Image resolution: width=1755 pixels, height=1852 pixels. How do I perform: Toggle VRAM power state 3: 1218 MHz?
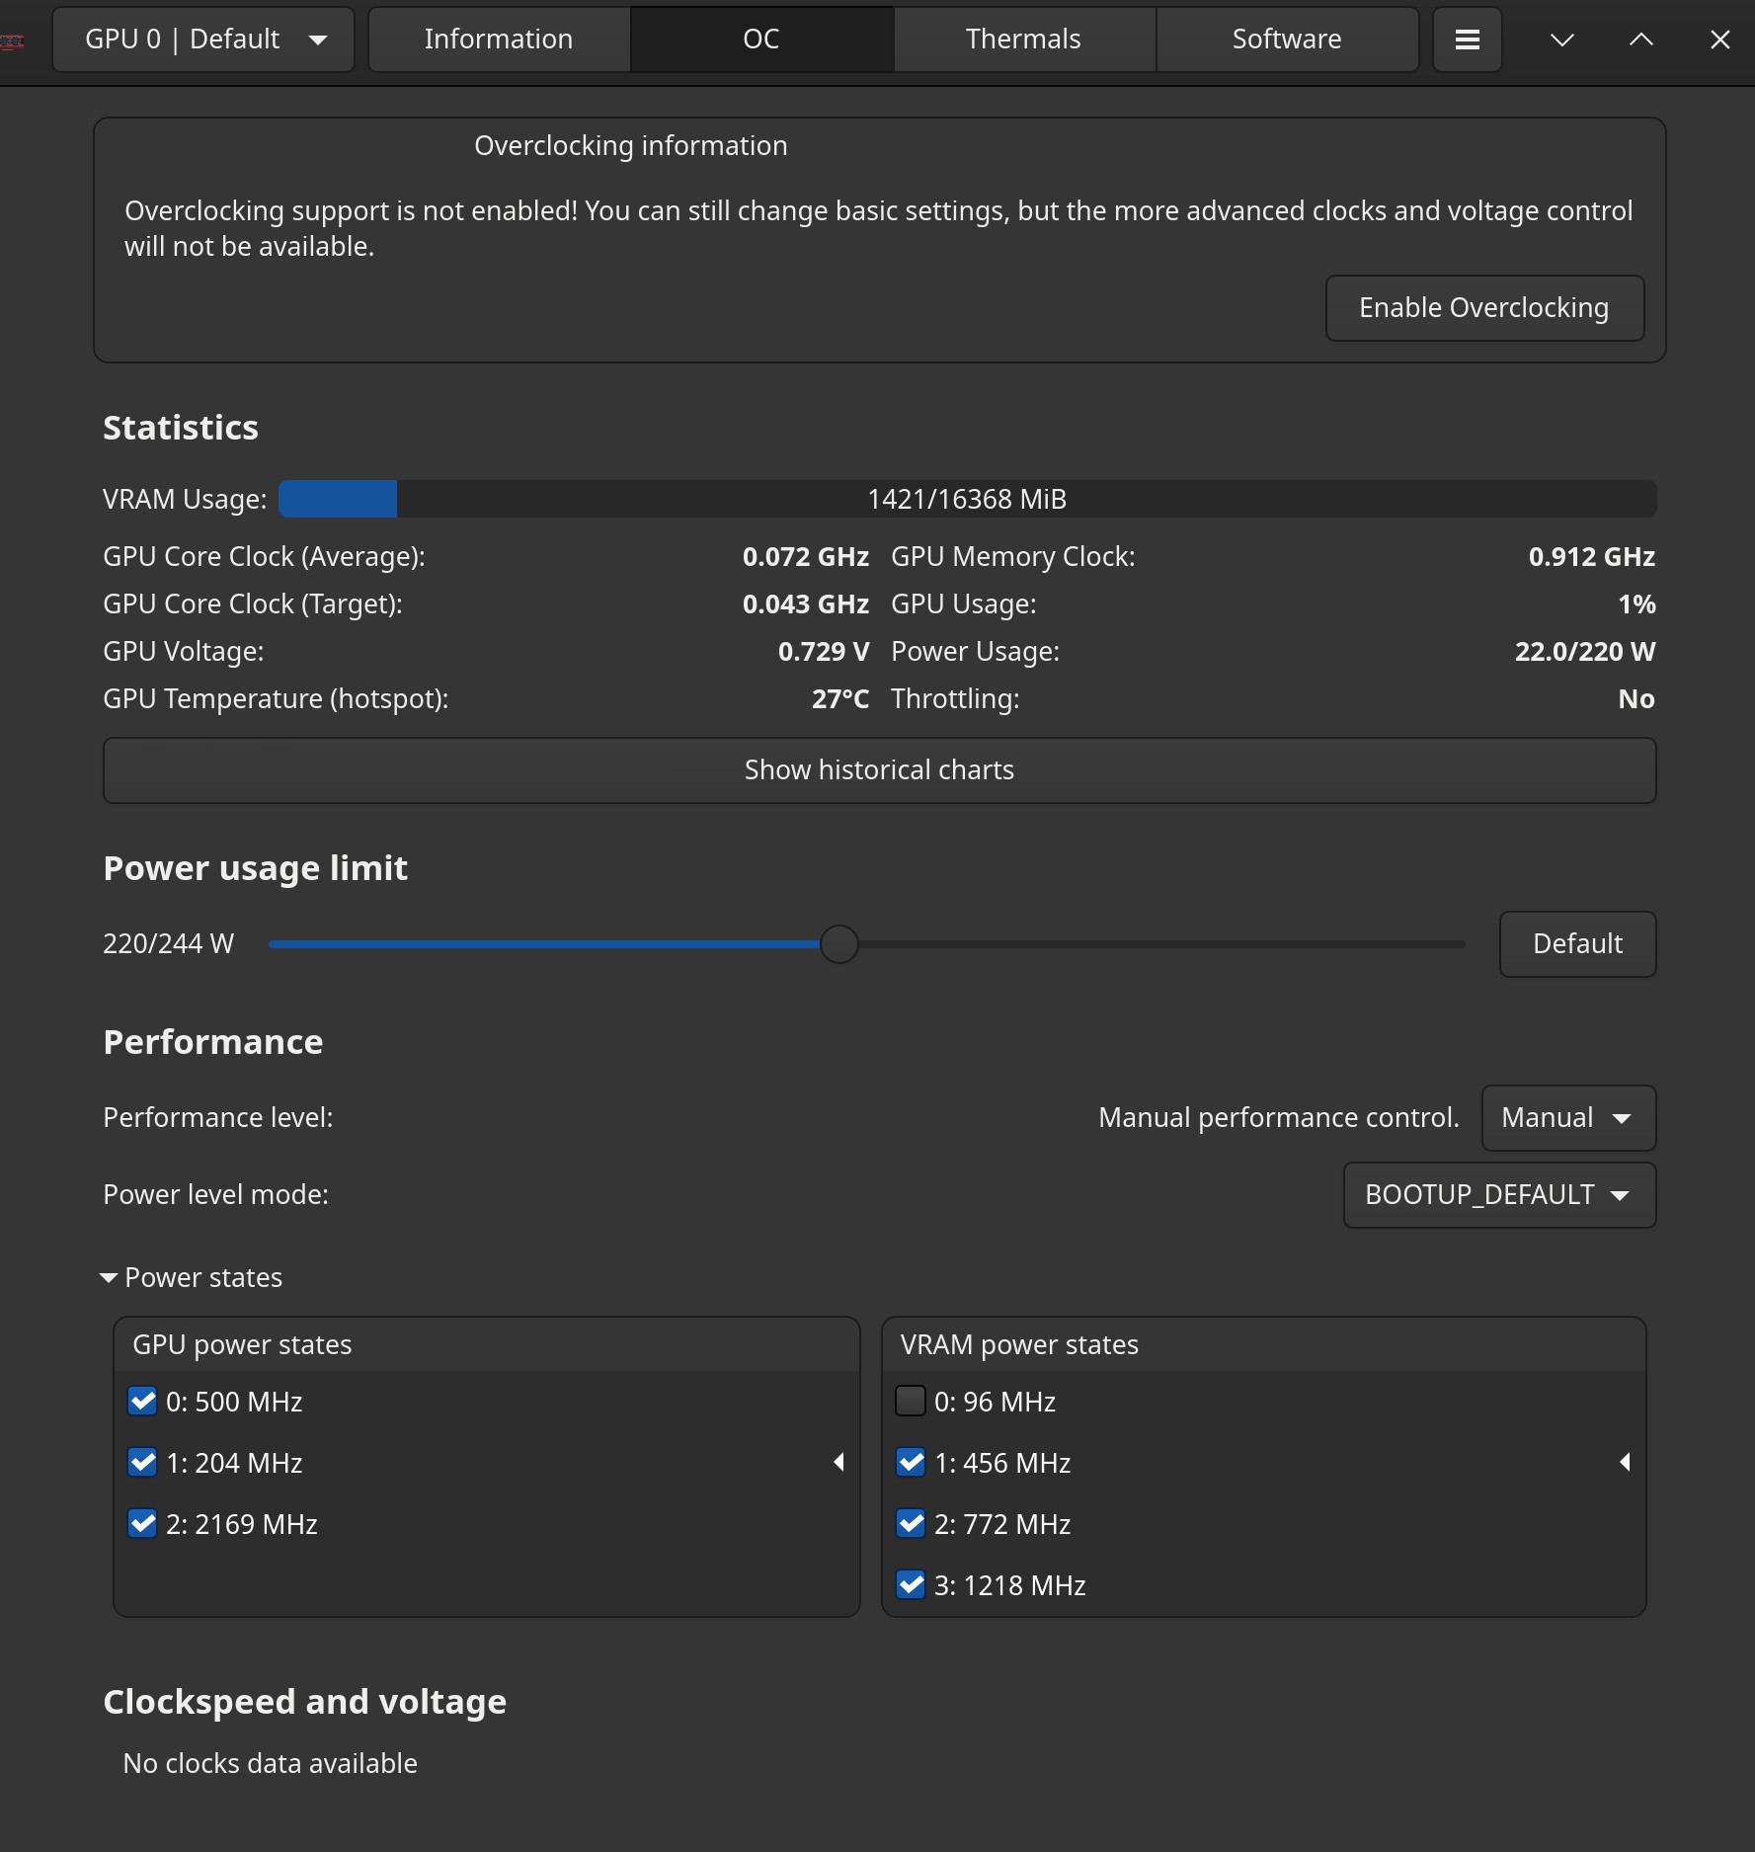coord(911,1585)
